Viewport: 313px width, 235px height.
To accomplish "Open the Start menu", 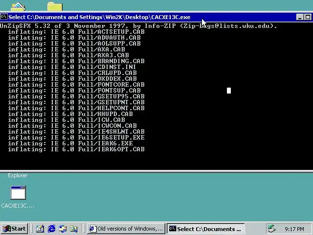I will tap(14, 229).
